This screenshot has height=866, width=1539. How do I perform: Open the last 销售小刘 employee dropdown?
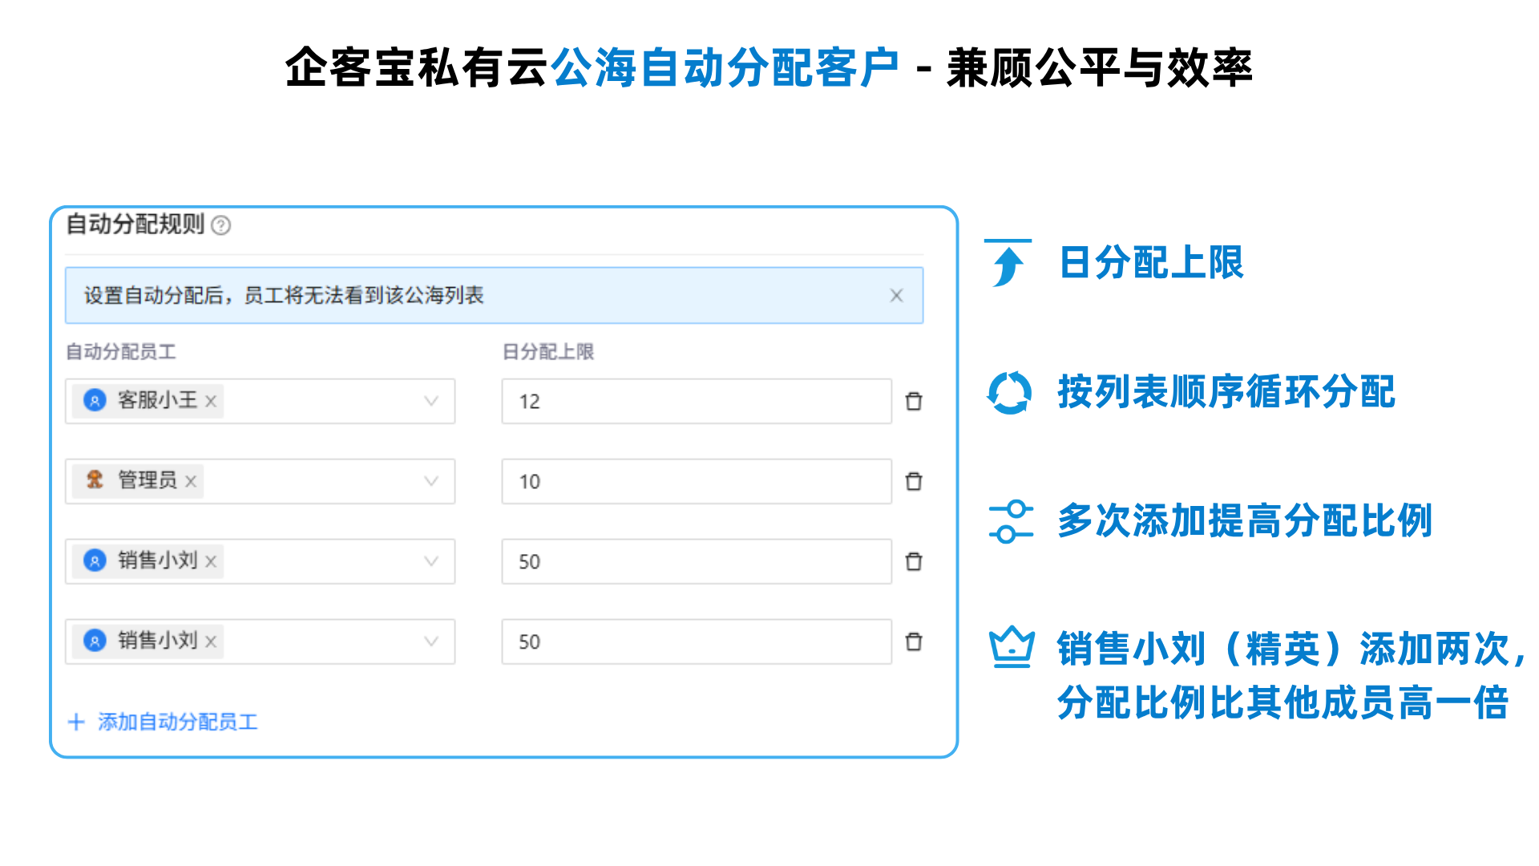(431, 641)
